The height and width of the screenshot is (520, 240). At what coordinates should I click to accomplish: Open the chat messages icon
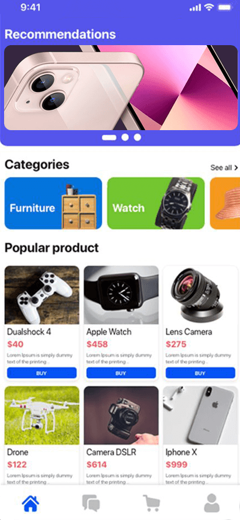pos(91,503)
